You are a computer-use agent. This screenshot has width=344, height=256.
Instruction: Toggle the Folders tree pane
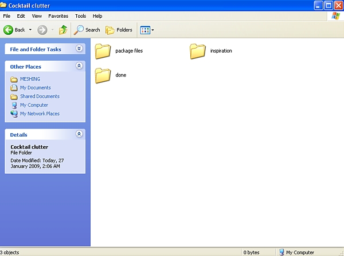[119, 30]
